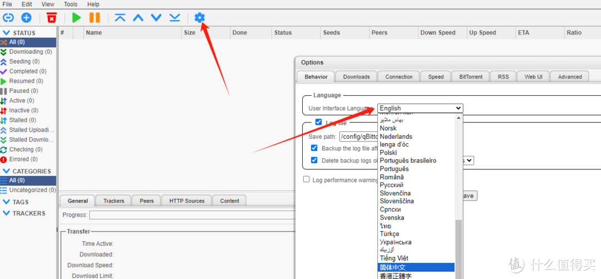Toggle Backup the log file checkbox
This screenshot has height=279, width=601.
tap(314, 148)
